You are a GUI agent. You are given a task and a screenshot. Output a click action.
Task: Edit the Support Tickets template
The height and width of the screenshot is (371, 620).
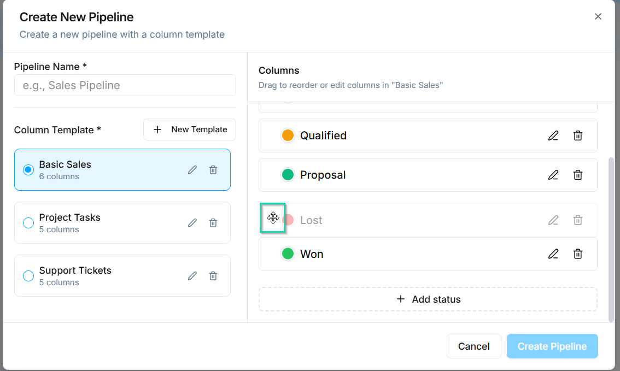(192, 276)
